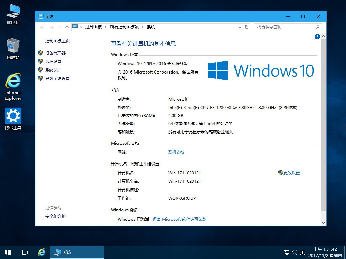Click the blue help question icon

[x=317, y=37]
